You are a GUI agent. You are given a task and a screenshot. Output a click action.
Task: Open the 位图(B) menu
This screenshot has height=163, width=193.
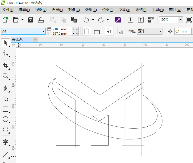[x=108, y=10]
